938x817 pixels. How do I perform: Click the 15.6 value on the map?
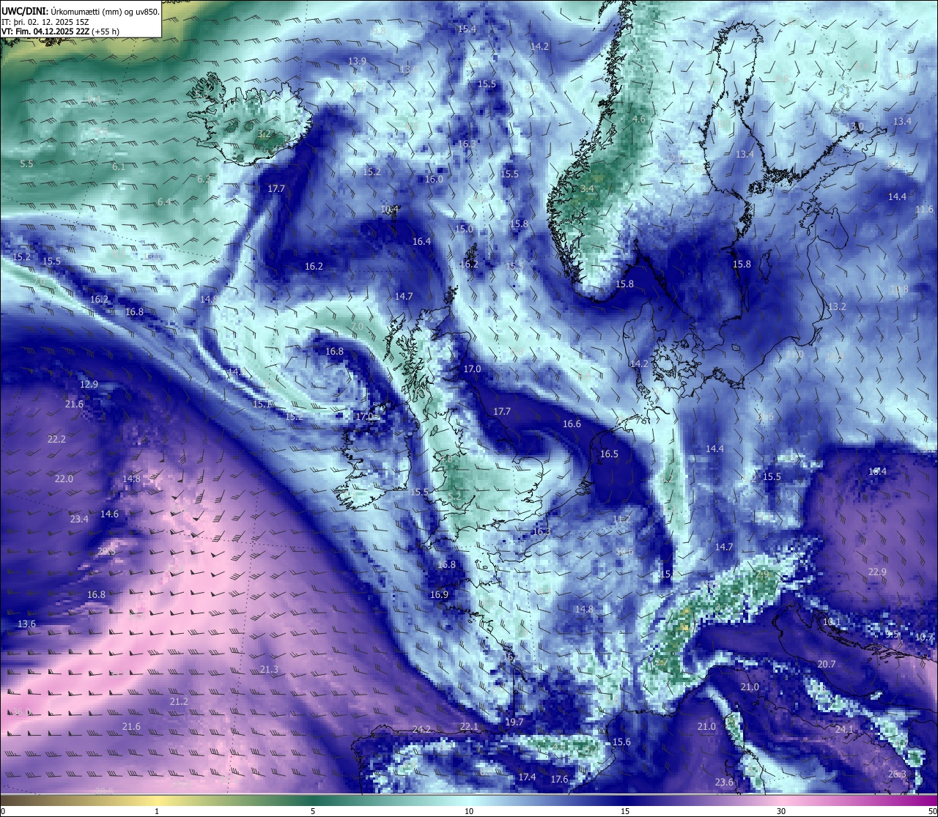pos(621,742)
